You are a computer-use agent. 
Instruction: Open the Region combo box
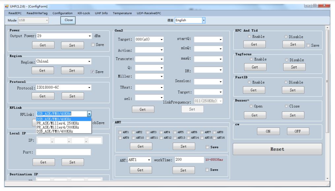[x=89, y=61]
